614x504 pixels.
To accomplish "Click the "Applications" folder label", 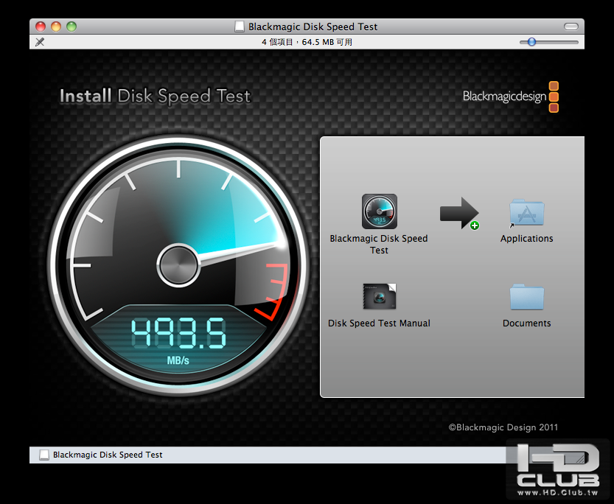I will click(x=527, y=238).
